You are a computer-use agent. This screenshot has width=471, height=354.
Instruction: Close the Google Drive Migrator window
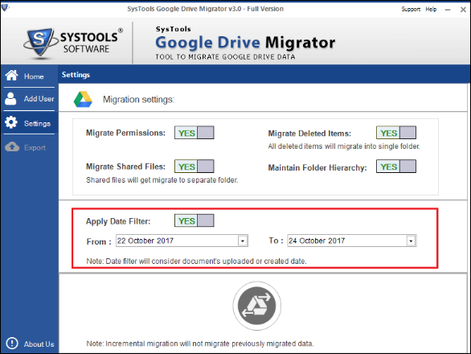463,10
